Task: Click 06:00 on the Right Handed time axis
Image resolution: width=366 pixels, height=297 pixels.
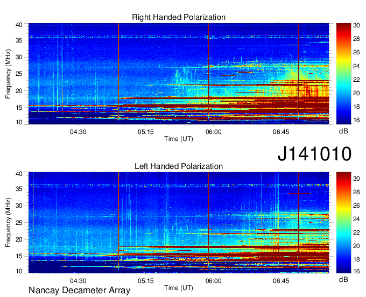Action: pos(213,132)
